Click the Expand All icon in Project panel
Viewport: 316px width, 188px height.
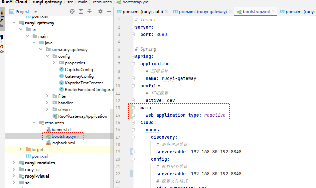point(81,11)
